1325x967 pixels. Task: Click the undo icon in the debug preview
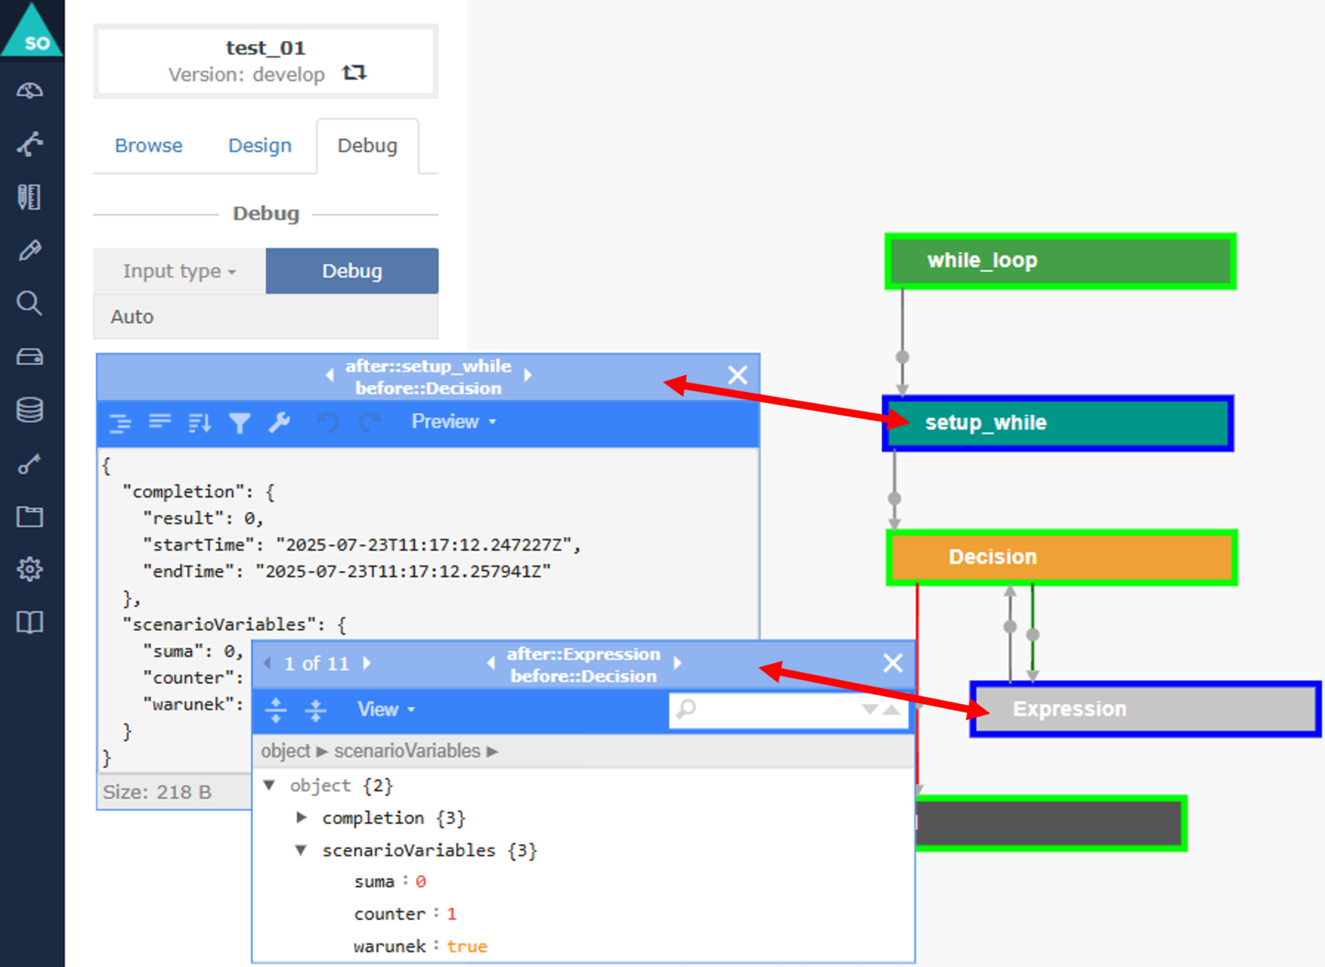click(328, 422)
